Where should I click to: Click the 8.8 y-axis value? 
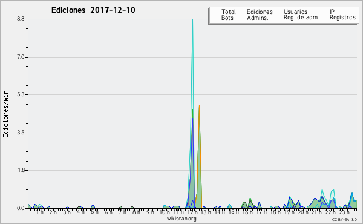point(21,19)
